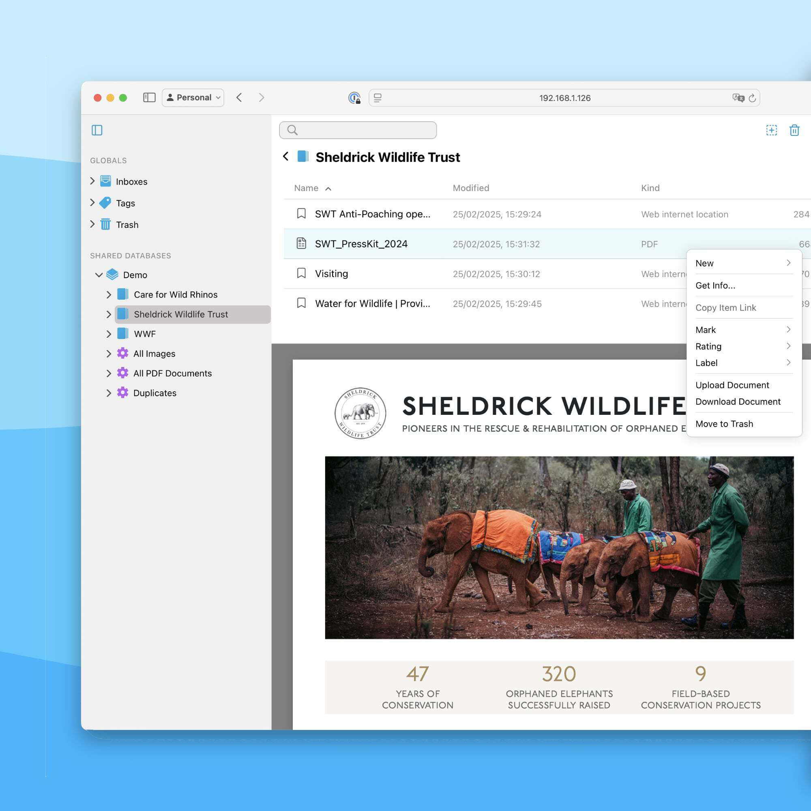Open Duplicates smart group
The image size is (811, 811).
coord(155,393)
